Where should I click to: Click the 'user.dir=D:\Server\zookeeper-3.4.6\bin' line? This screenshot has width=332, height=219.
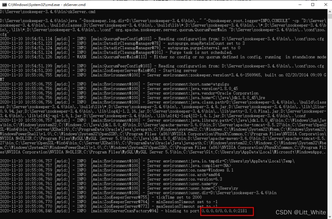coord(138,193)
